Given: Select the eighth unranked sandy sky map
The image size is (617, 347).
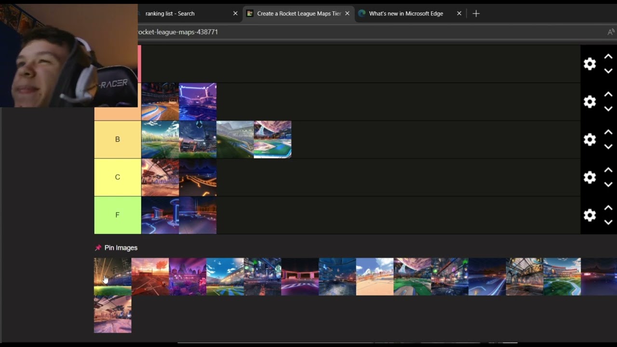Looking at the screenshot, I should point(375,277).
